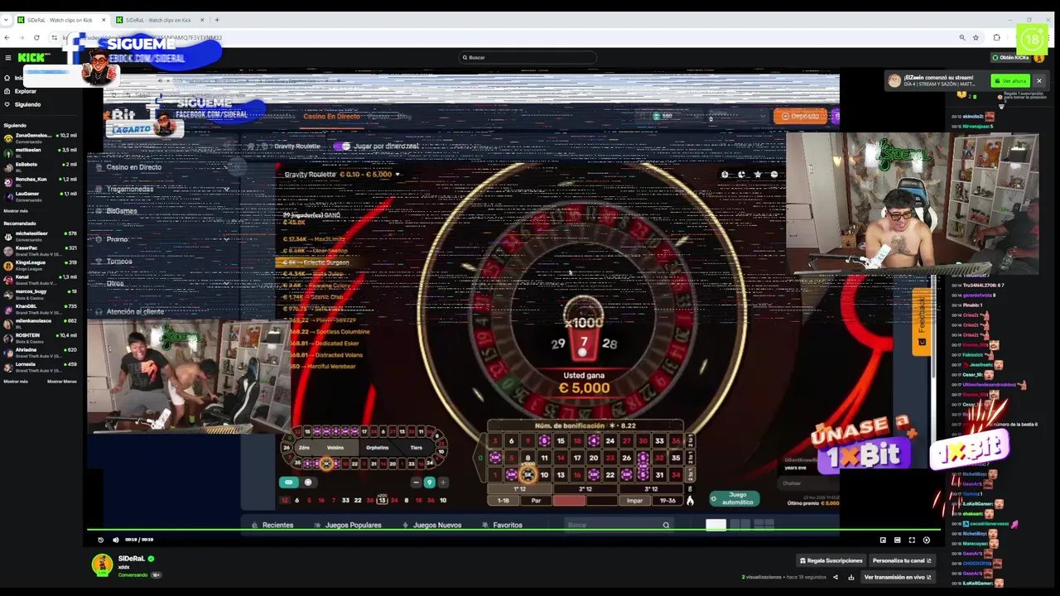
Task: Share the clip with the share icon
Action: click(835, 577)
